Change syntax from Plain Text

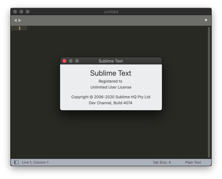coord(193,162)
